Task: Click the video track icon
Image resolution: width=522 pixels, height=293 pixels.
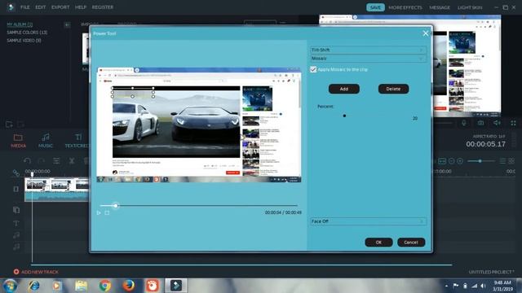Action: click(16, 189)
